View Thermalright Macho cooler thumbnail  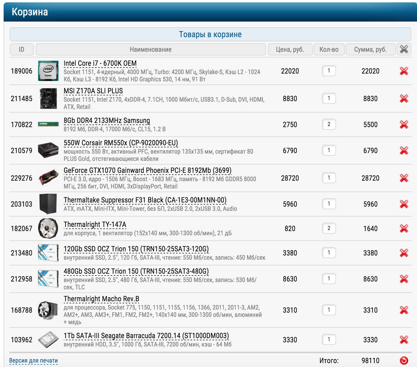(x=48, y=310)
